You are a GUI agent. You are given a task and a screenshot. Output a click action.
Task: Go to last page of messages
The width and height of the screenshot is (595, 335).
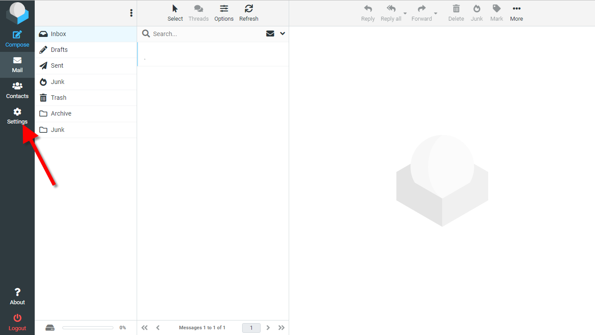[282, 328]
